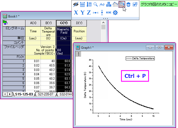Set column as X designation
This screenshot has width=178, height=128.
[x=76, y=13]
